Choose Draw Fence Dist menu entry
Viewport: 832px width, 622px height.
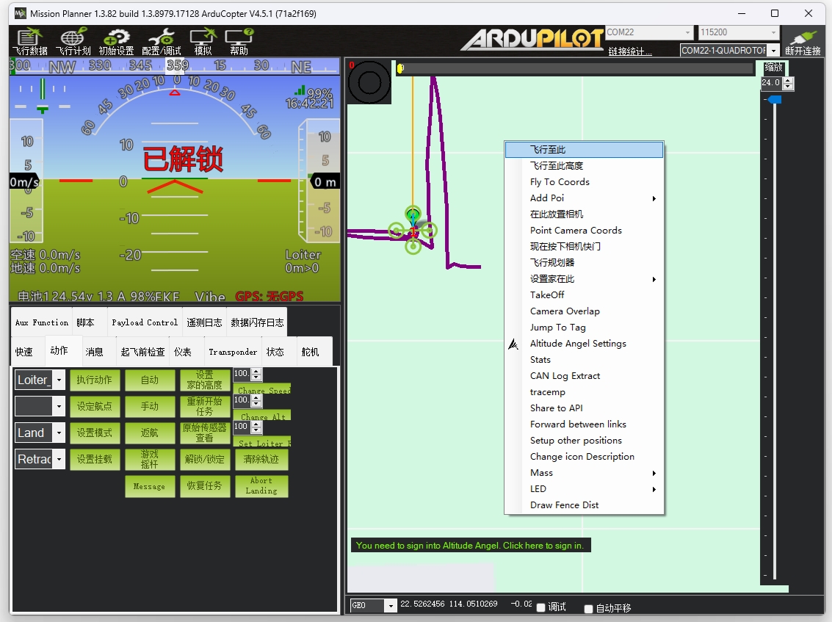click(x=585, y=505)
